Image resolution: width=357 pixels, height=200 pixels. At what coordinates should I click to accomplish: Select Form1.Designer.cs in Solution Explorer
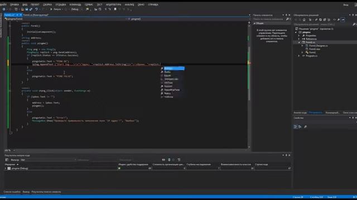(x=319, y=46)
